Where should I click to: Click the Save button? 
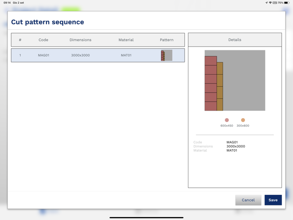tap(273, 200)
